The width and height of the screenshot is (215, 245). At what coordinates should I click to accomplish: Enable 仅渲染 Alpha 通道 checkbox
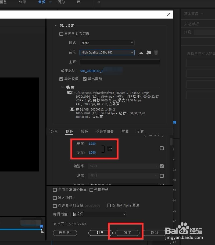tap(109, 205)
